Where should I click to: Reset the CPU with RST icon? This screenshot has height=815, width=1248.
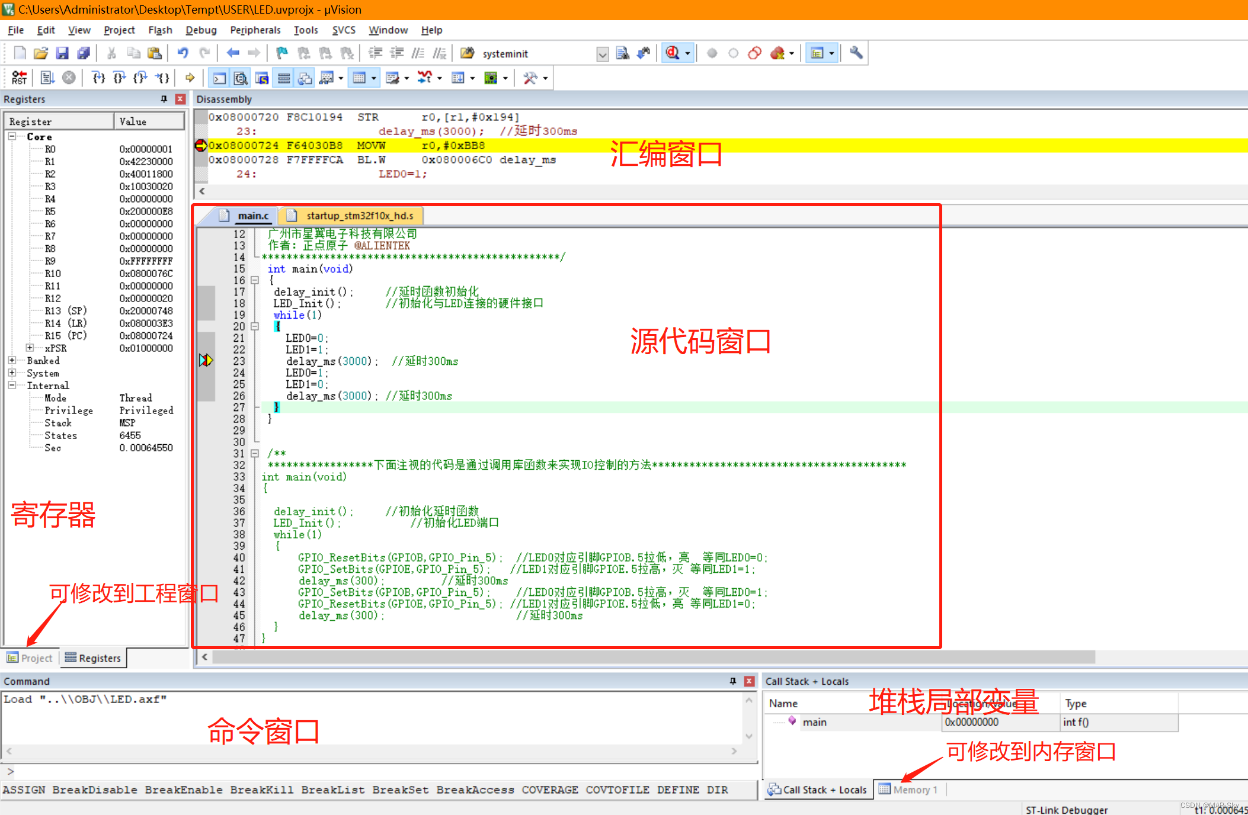click(x=19, y=78)
